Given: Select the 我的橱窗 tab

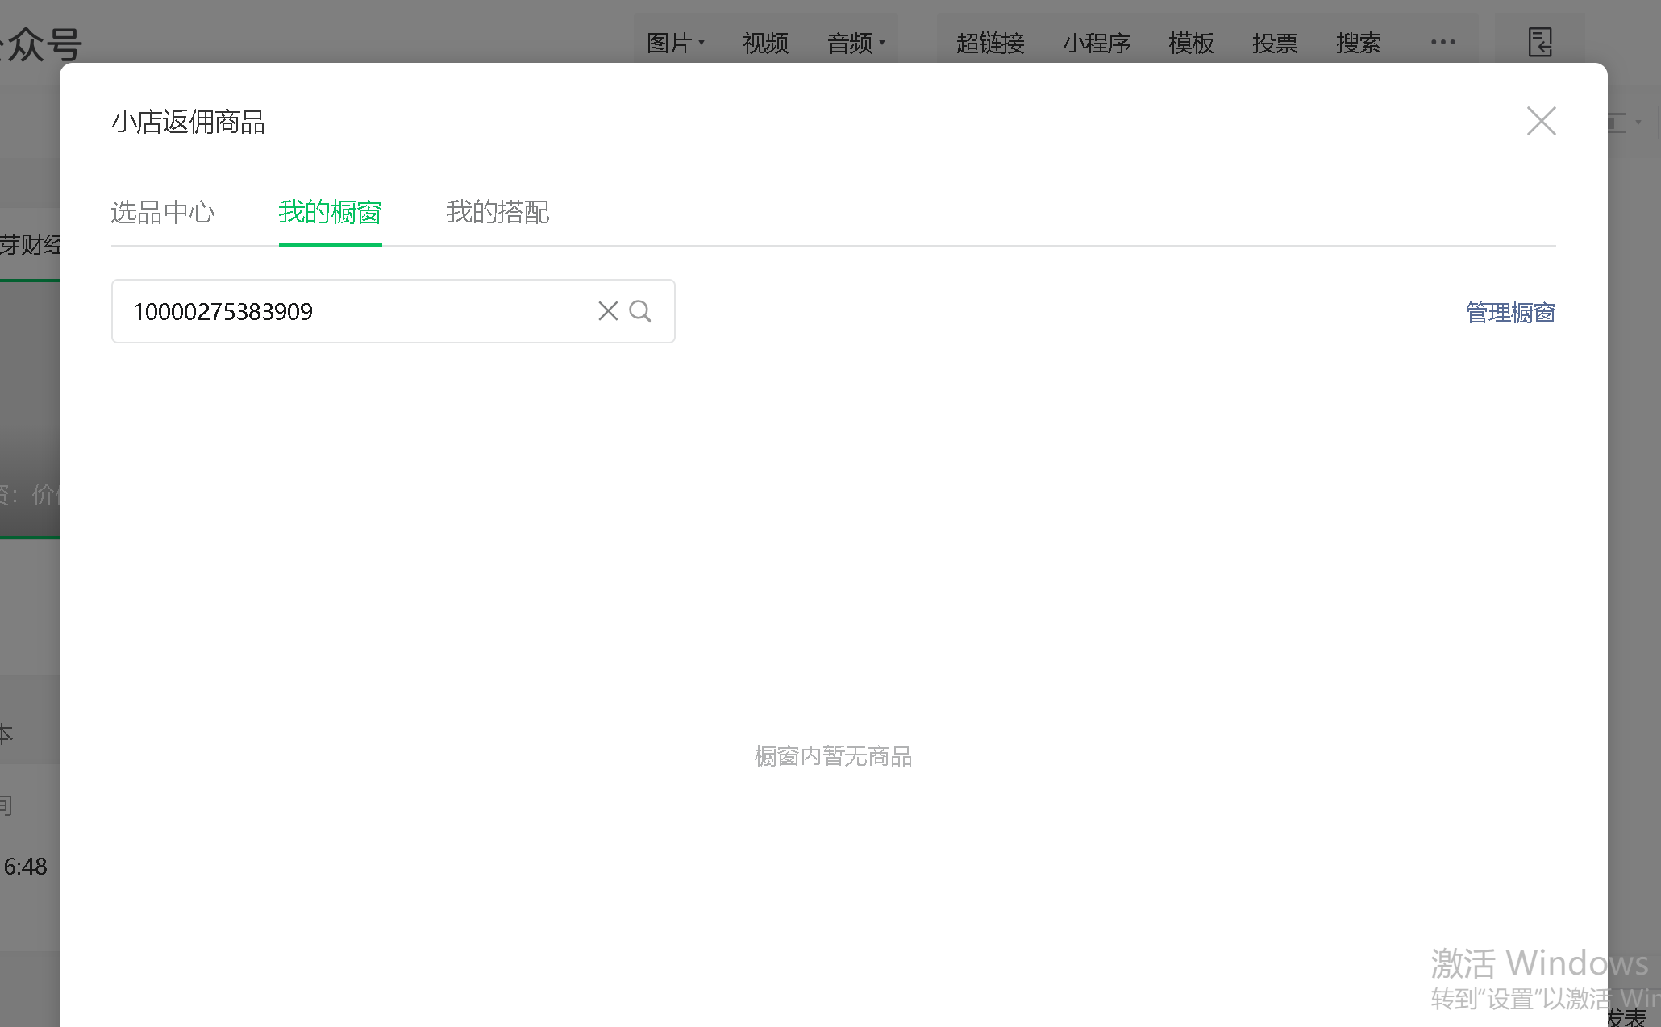Looking at the screenshot, I should 330,212.
